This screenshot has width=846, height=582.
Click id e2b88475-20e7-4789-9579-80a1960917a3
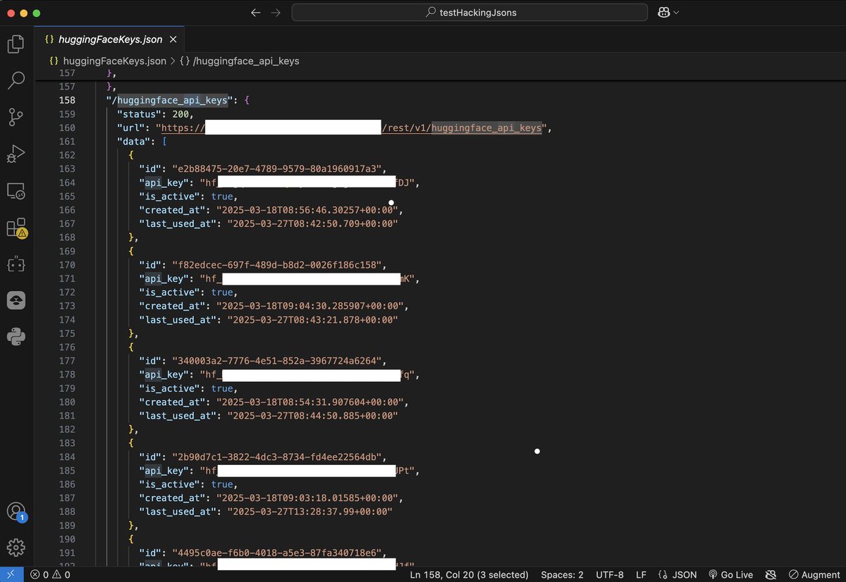279,169
